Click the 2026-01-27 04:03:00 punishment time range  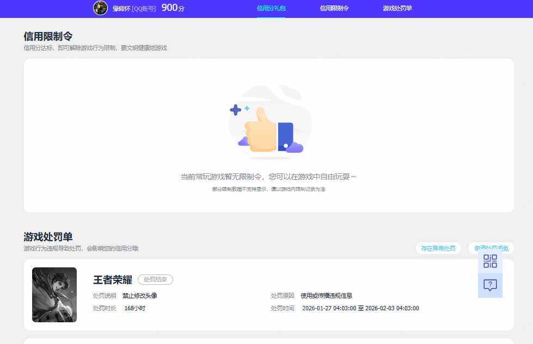360,308
